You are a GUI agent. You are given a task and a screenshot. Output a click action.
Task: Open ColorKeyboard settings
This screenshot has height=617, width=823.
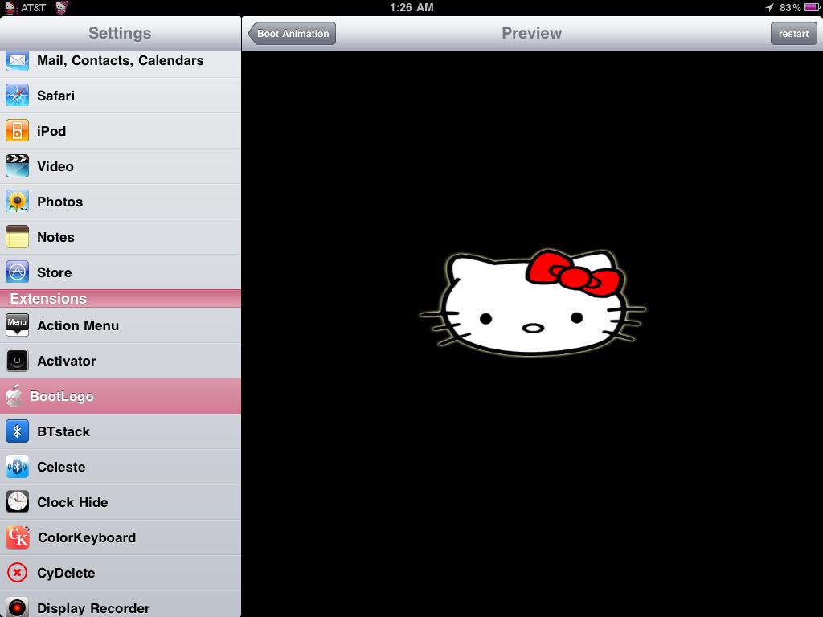coord(121,537)
